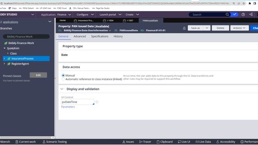The width and height of the screenshot is (258, 145).
Task: Open Scenario Testing in bottom toolbar
Action: coord(55,142)
